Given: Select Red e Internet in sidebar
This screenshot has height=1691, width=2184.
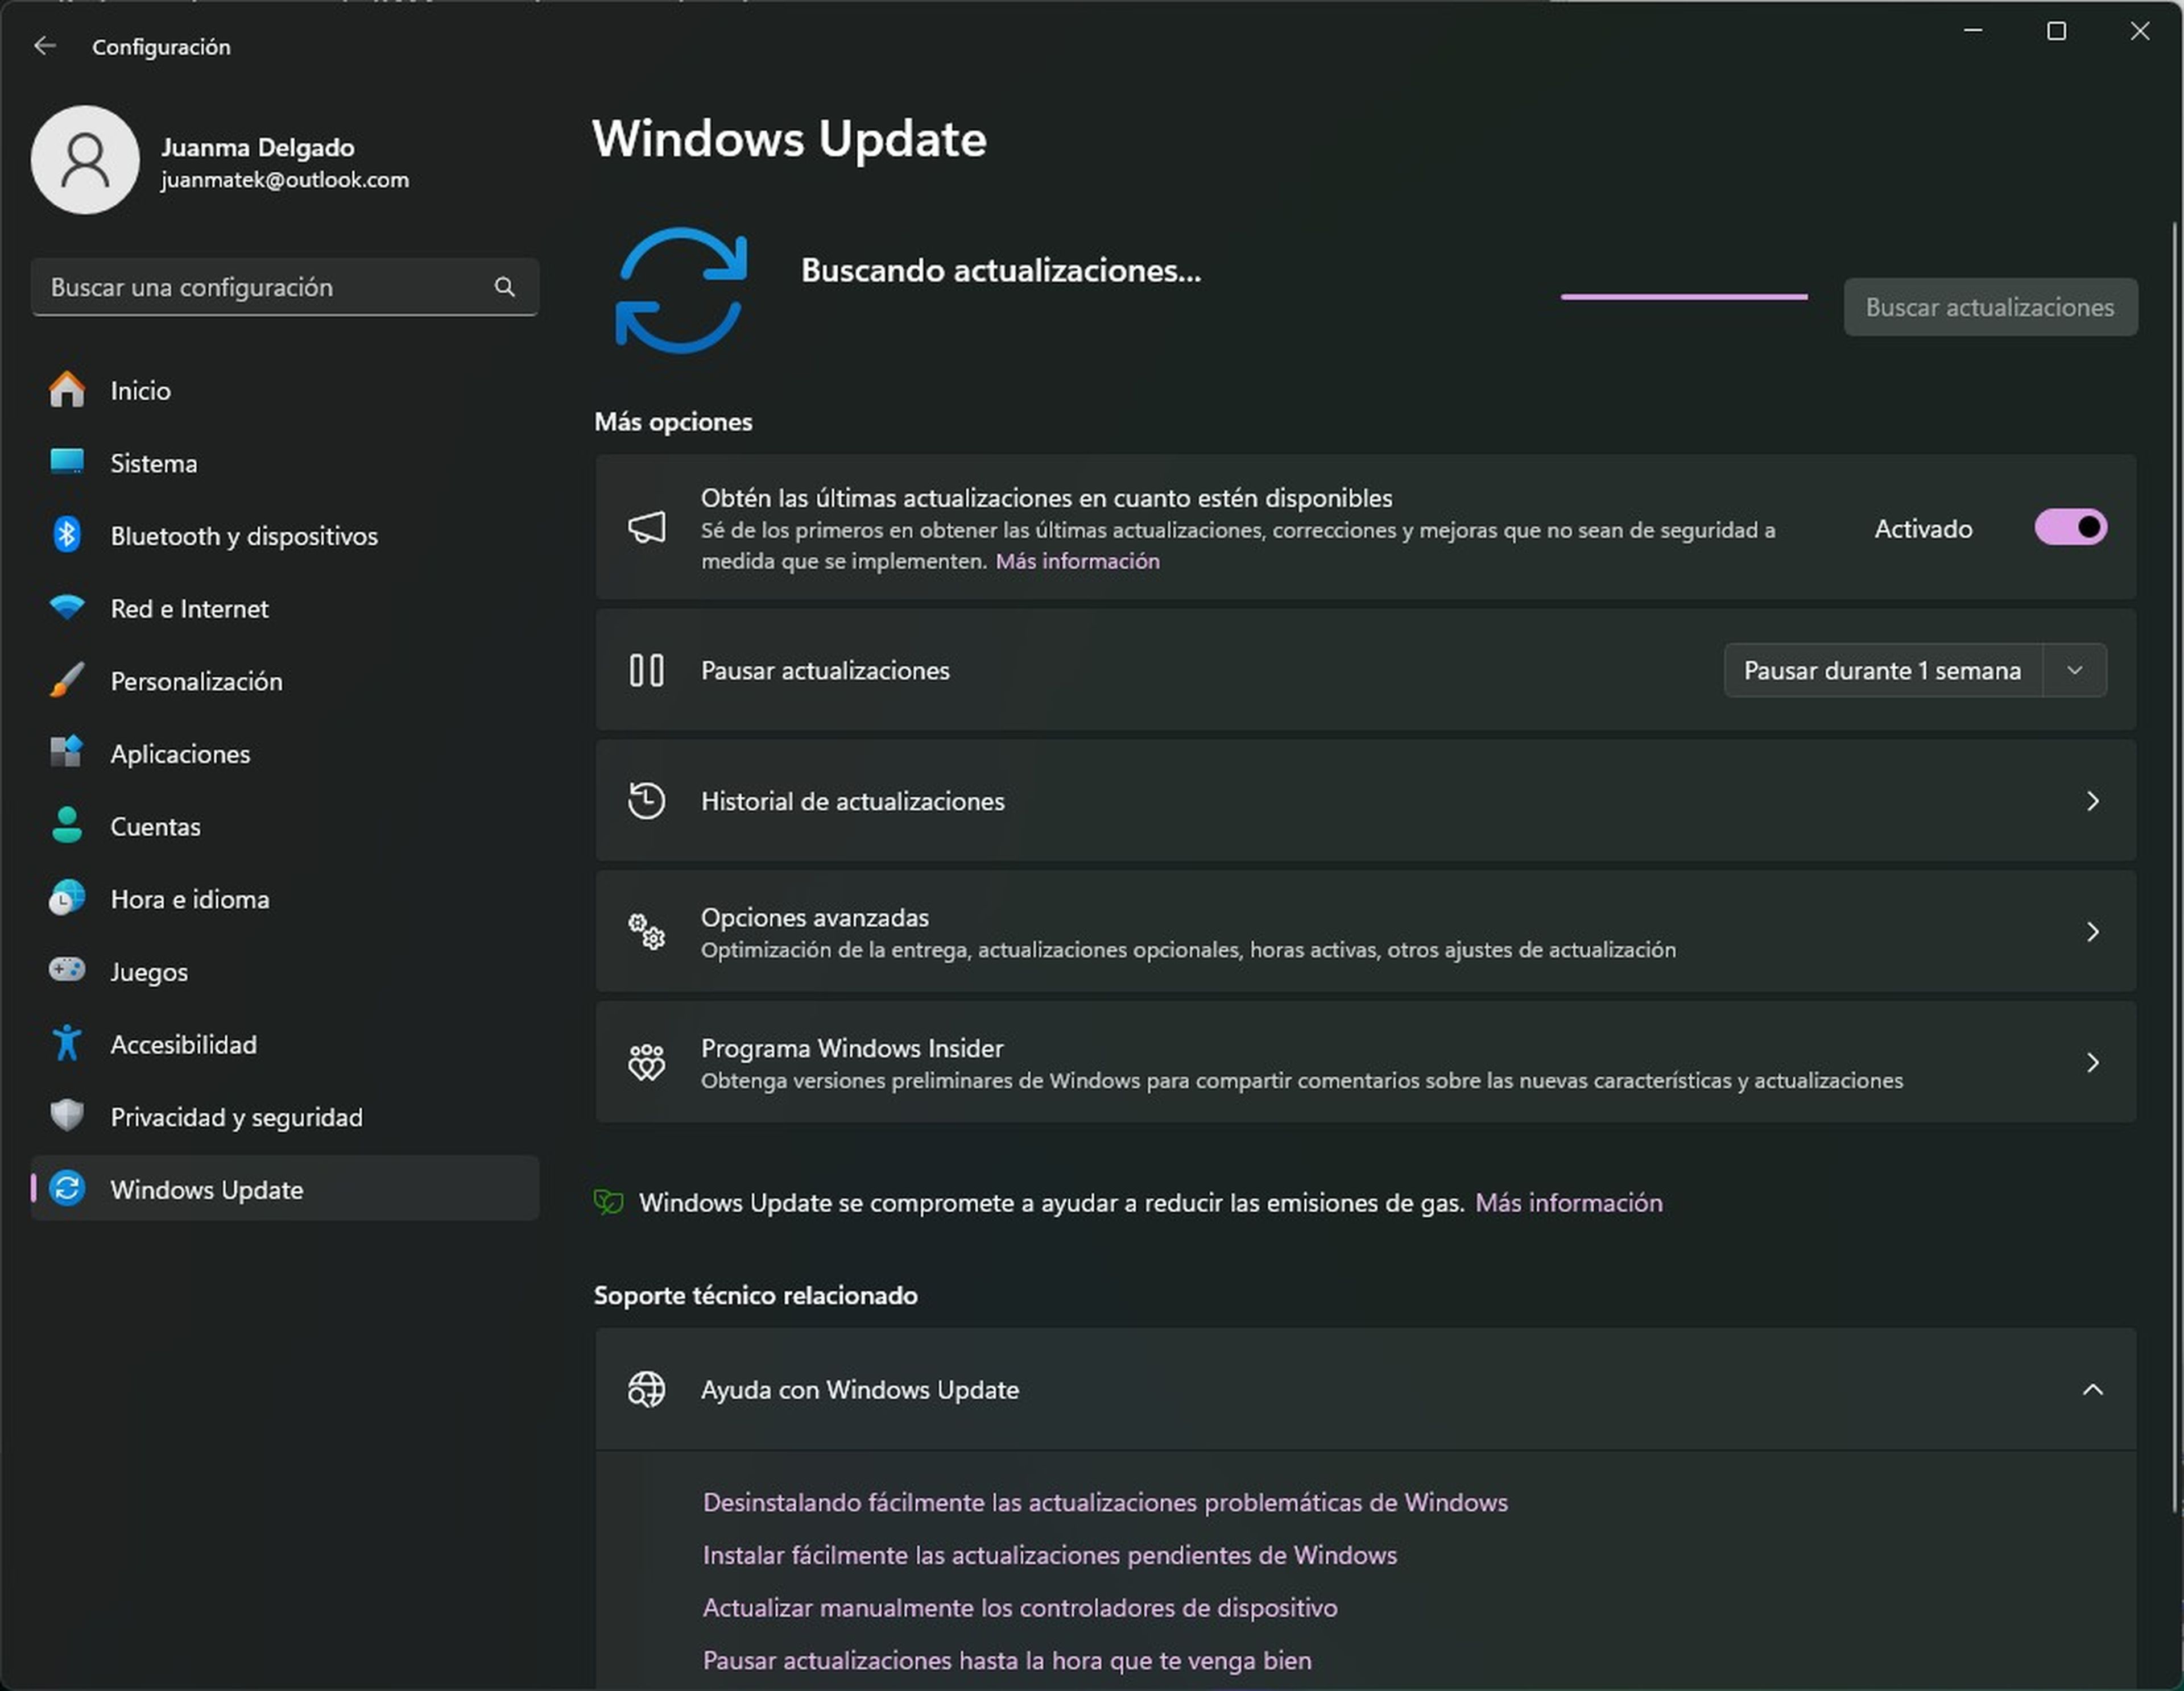Looking at the screenshot, I should (x=285, y=607).
